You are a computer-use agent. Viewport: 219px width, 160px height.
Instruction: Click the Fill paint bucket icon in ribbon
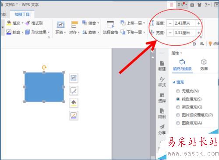9,23
